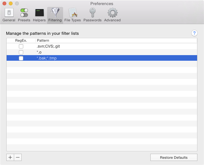Open the File Types pane
The image size is (204, 165).
click(x=72, y=15)
